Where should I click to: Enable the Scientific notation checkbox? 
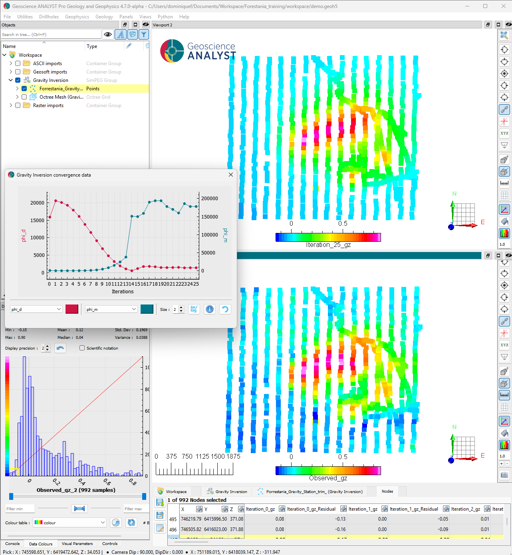point(82,348)
